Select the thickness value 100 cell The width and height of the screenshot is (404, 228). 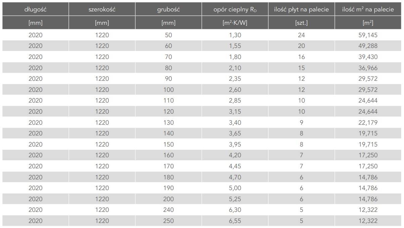(168, 90)
